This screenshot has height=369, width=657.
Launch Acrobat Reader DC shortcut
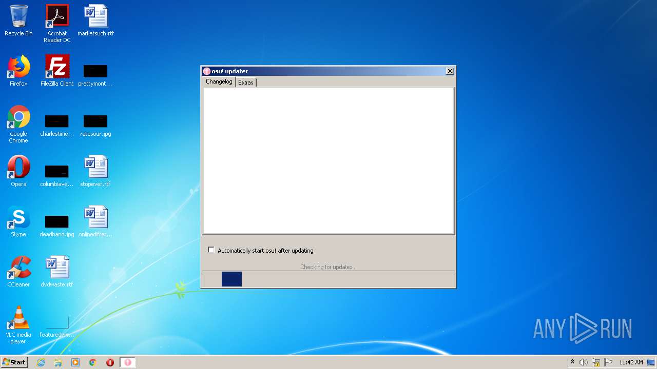click(57, 24)
